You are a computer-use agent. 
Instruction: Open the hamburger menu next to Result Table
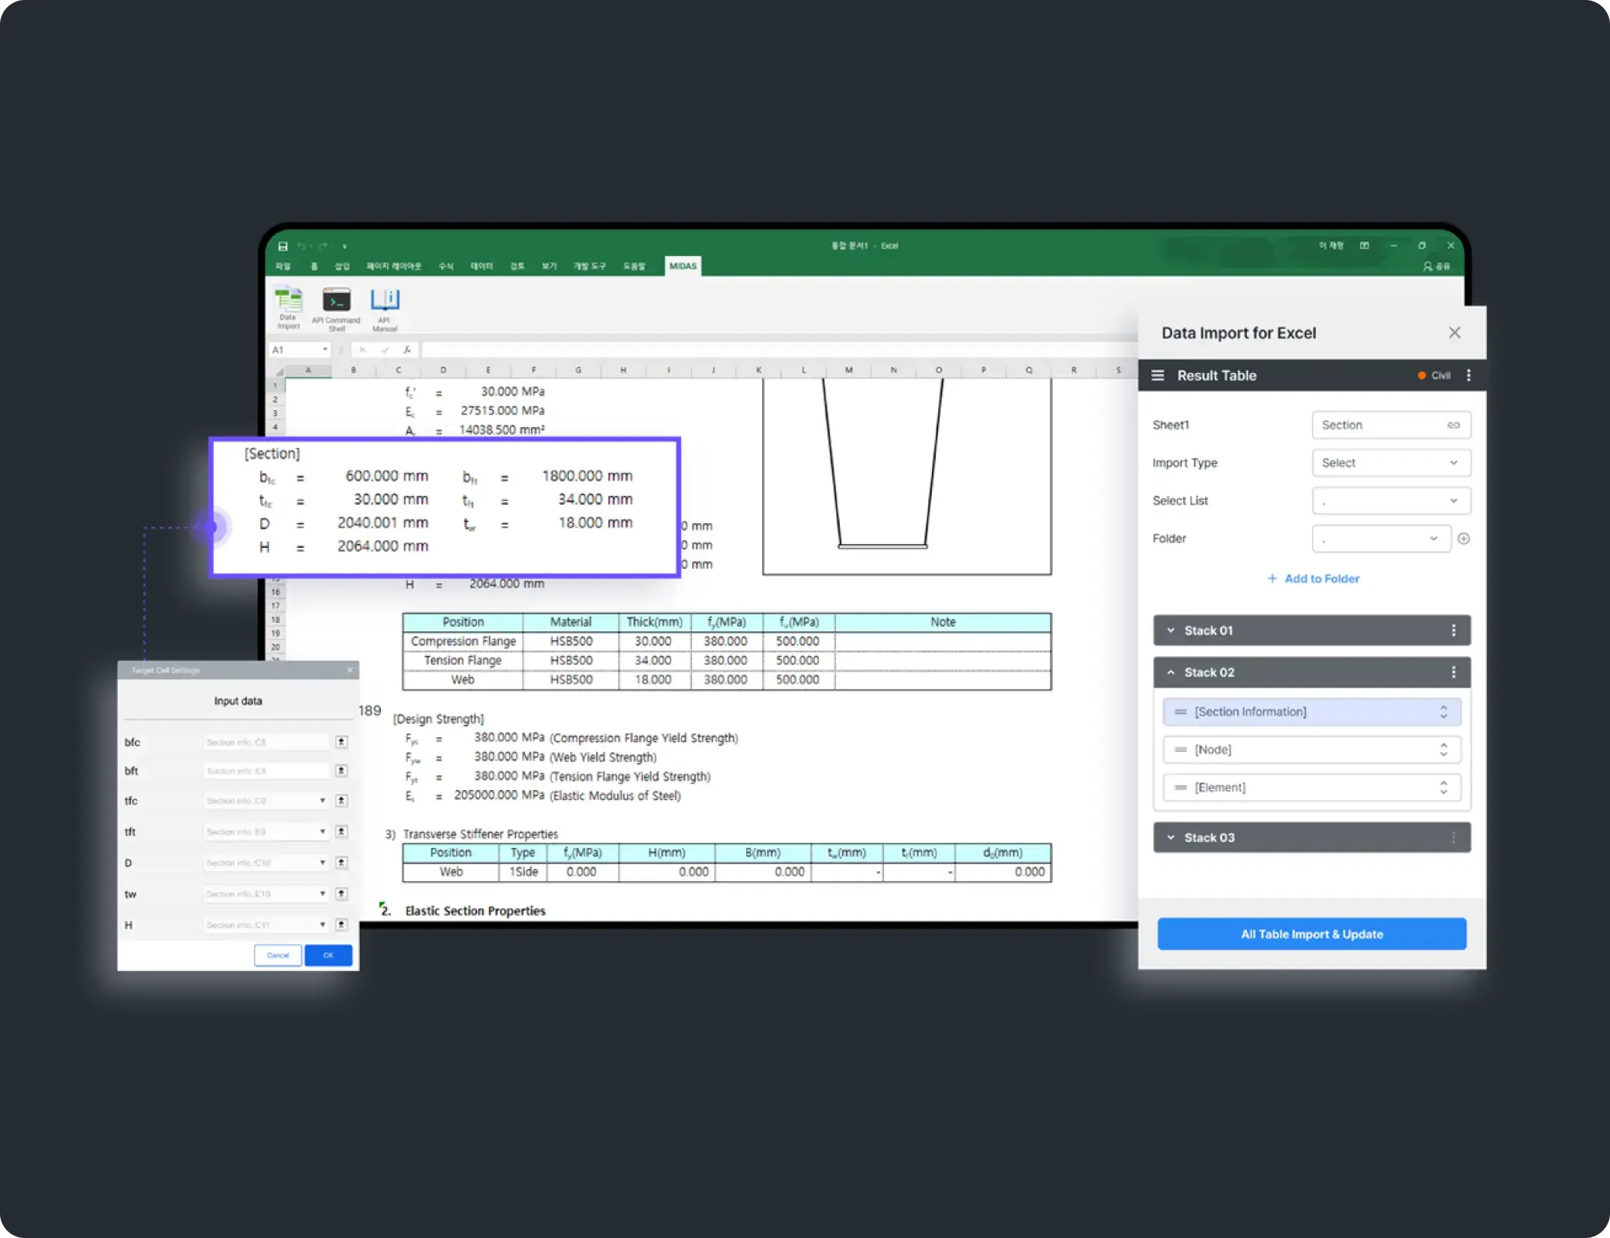click(x=1157, y=375)
